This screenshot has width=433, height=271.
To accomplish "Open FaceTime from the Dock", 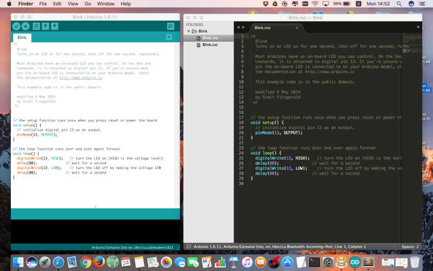I will [193, 262].
